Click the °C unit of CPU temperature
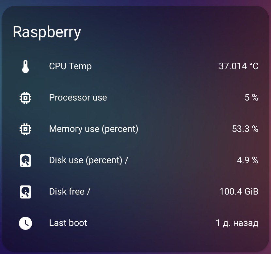Screen dimensions: 271x254 click(254, 66)
